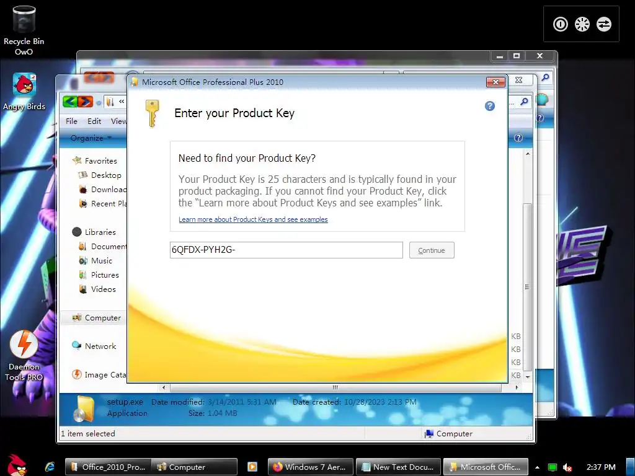Click the scroll down arrow in Explorer file list
Image resolution: width=635 pixels, height=476 pixels.
click(528, 376)
